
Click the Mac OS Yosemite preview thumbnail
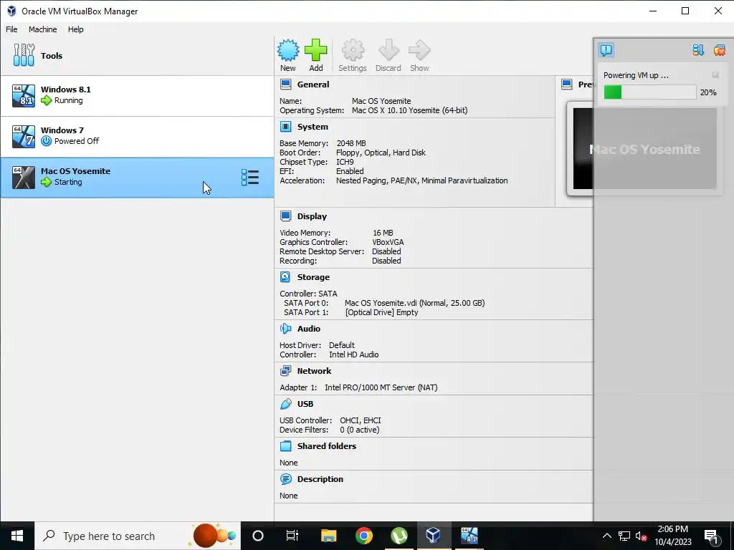[644, 149]
